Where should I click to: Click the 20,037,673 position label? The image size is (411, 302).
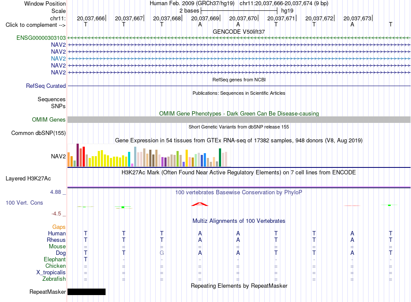click(357, 18)
